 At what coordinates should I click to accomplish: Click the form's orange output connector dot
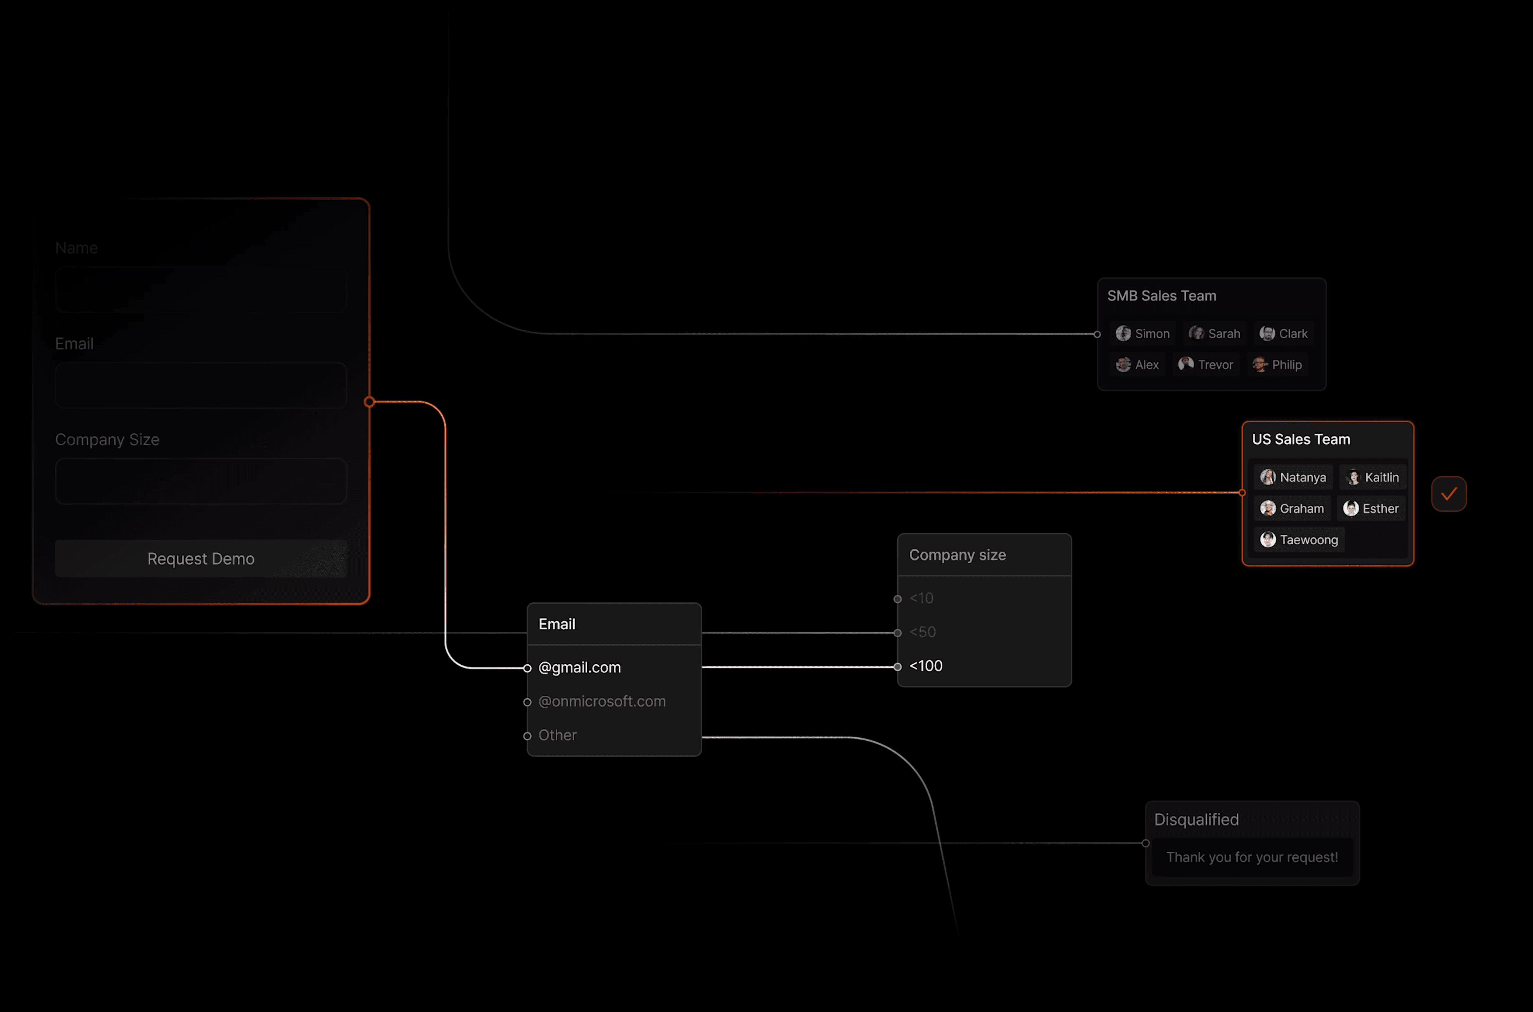(x=369, y=402)
